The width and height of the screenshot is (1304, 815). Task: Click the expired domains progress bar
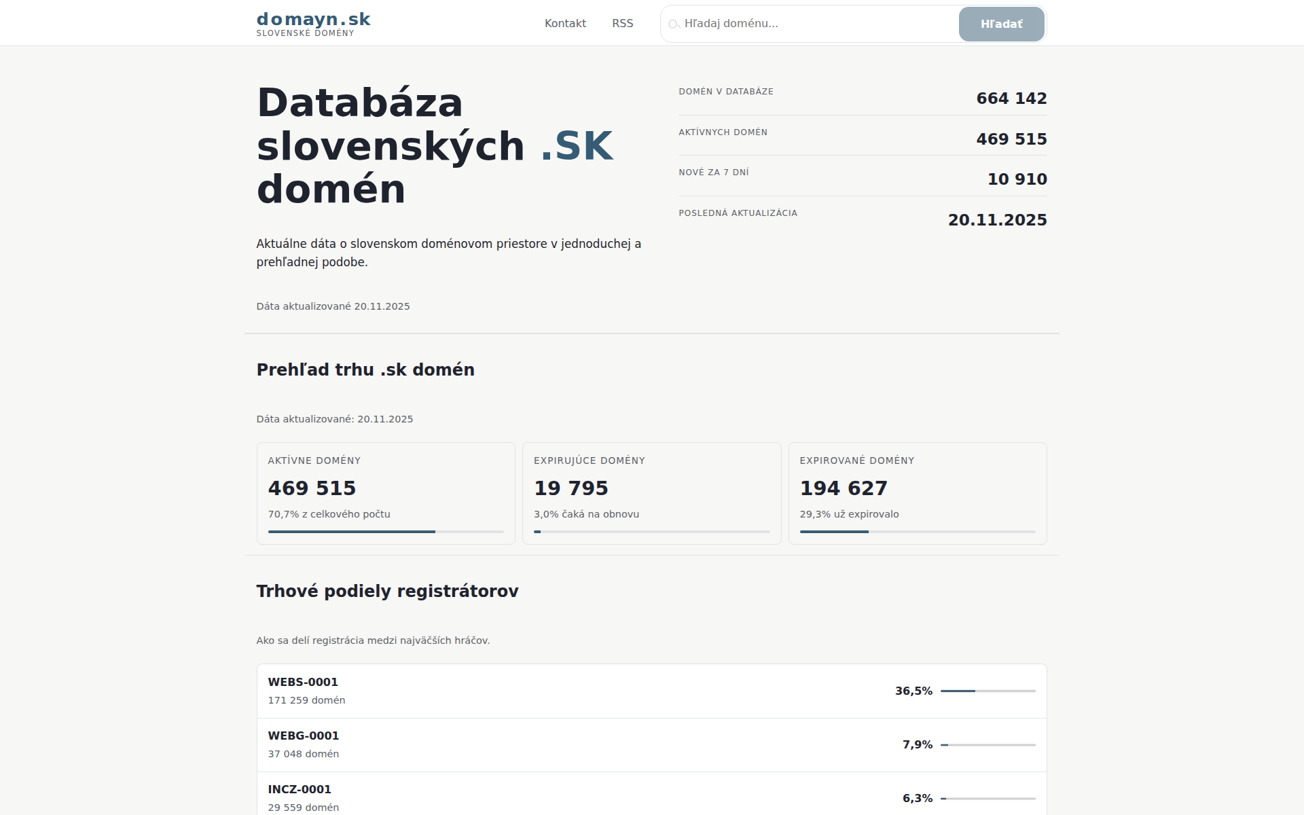click(x=918, y=532)
